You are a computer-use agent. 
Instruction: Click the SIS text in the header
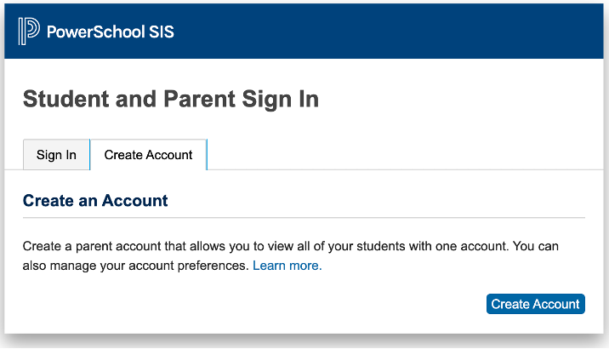[x=160, y=32]
